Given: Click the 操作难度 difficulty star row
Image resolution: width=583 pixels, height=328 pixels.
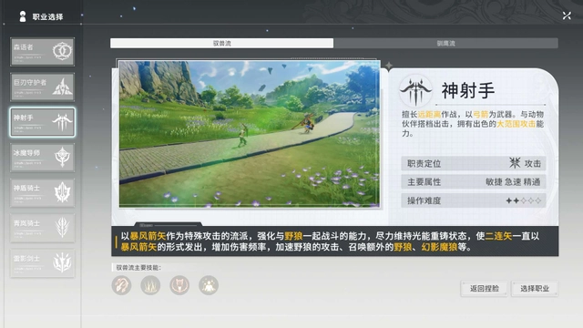Looking at the screenshot, I should click(474, 200).
